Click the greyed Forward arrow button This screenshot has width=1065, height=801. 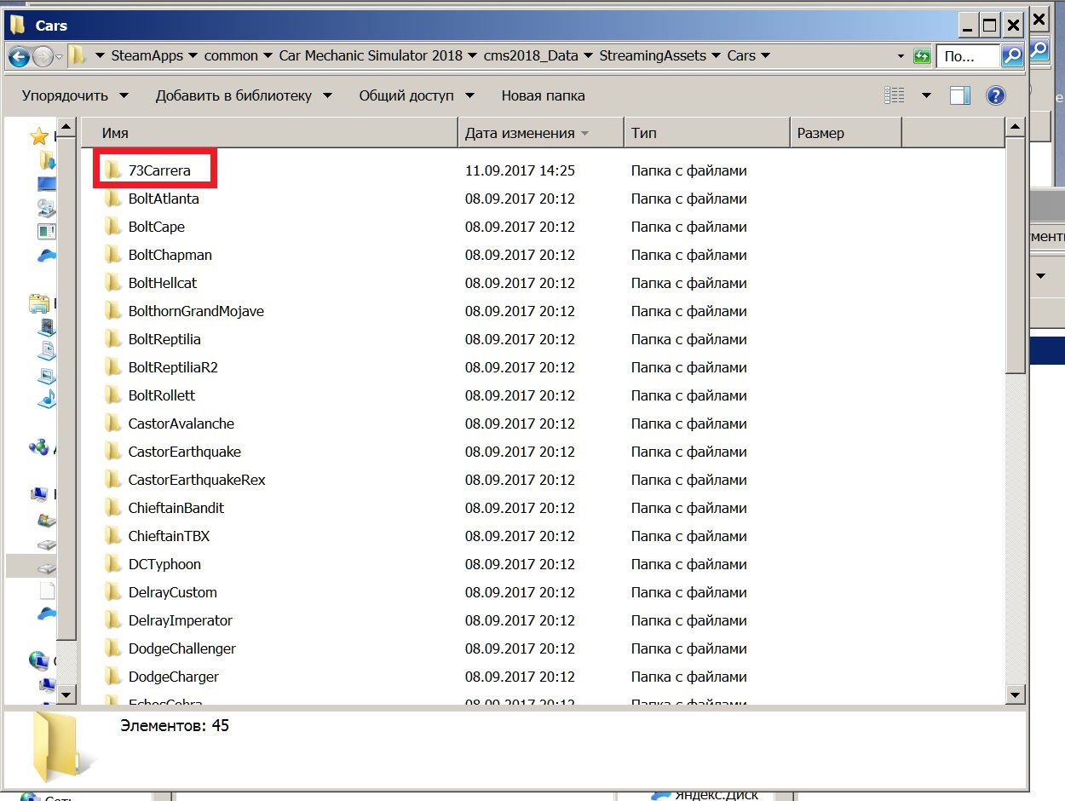(43, 56)
